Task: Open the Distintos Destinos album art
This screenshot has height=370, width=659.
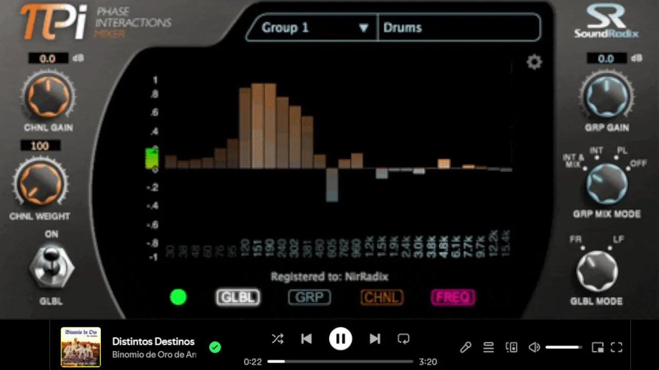Action: [81, 347]
